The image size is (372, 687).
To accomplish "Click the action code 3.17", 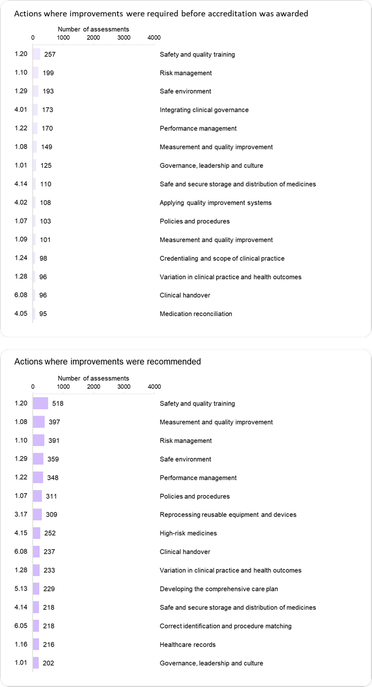I will [x=21, y=515].
